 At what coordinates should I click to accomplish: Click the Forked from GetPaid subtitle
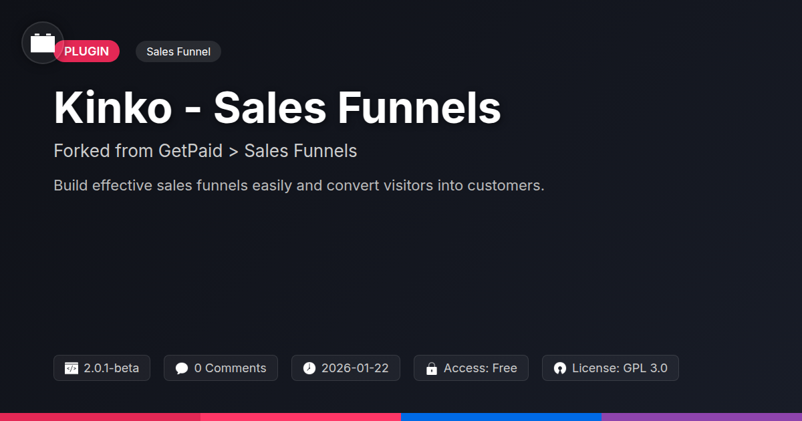pyautogui.click(x=205, y=151)
